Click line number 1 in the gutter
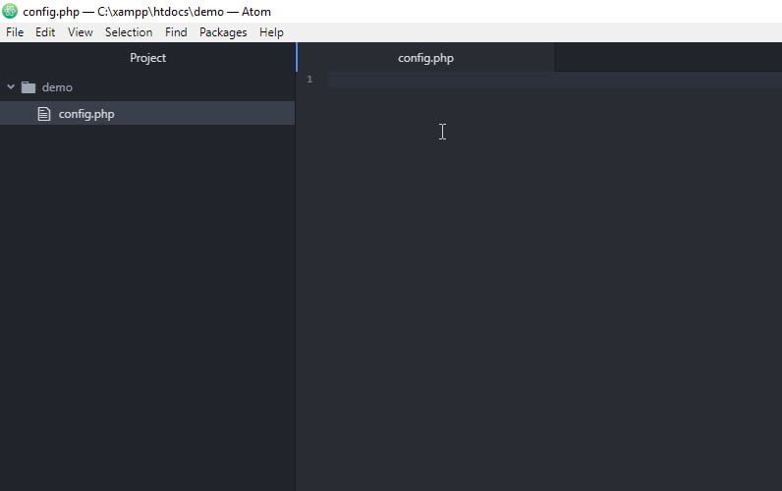Viewport: 782px width, 491px height. pos(309,80)
